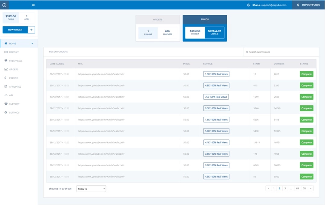The width and height of the screenshot is (325, 205).
Task: Click Complete status of 750 order row
Action: pos(306,97)
